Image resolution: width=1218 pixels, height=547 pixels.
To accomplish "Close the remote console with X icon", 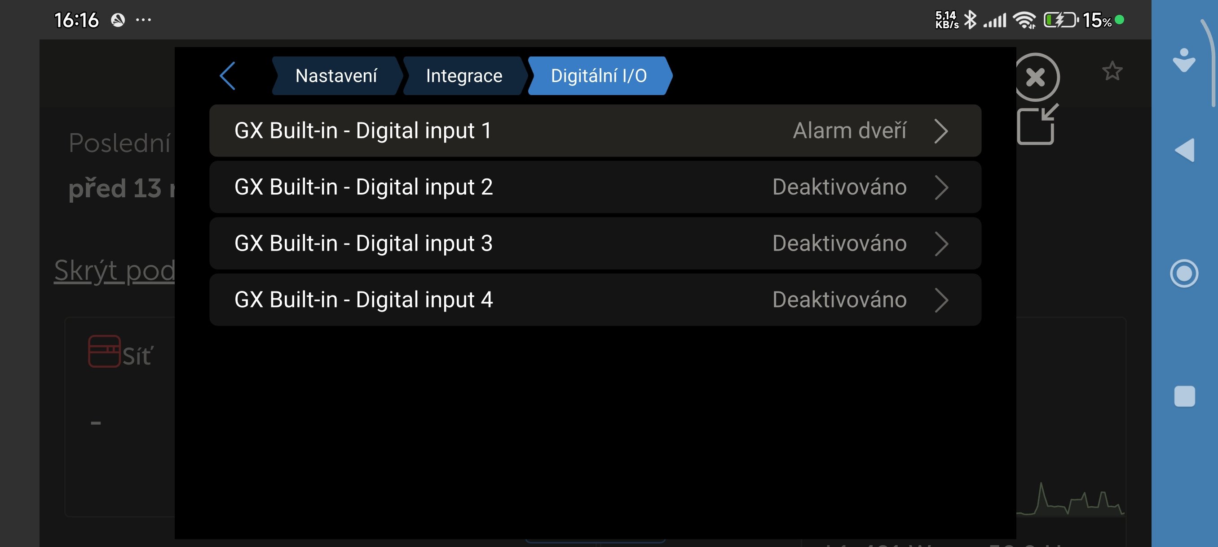I will 1035,77.
